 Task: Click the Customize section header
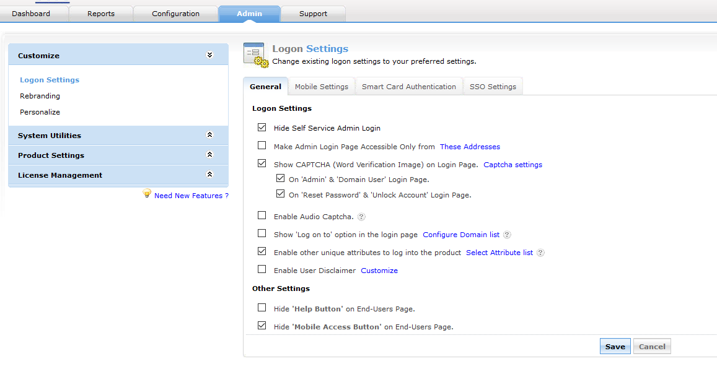click(x=118, y=55)
